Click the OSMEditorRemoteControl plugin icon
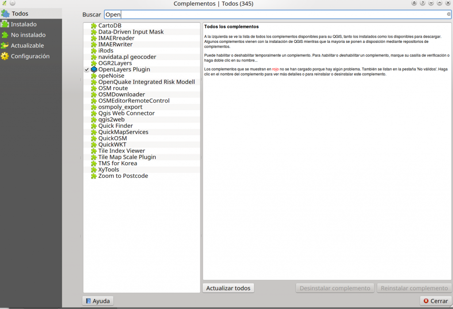 (x=94, y=101)
